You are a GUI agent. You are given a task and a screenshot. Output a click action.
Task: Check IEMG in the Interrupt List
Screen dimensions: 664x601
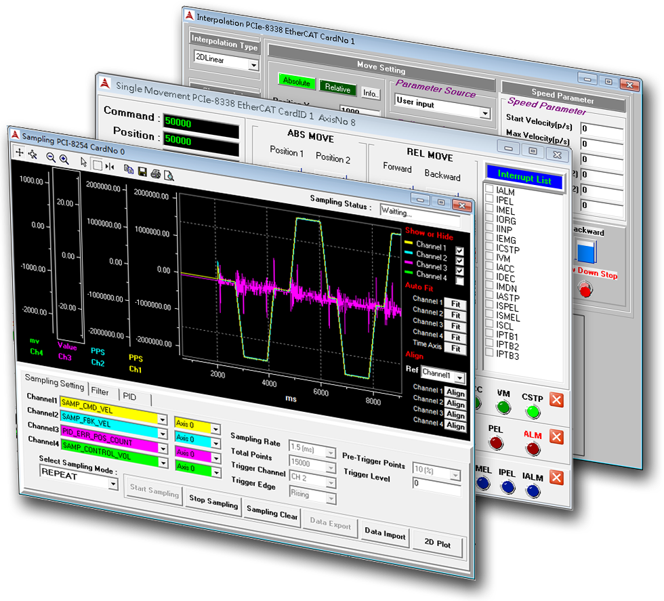[489, 237]
